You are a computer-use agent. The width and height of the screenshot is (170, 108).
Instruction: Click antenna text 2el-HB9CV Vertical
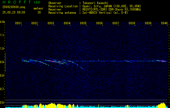click(x=97, y=13)
